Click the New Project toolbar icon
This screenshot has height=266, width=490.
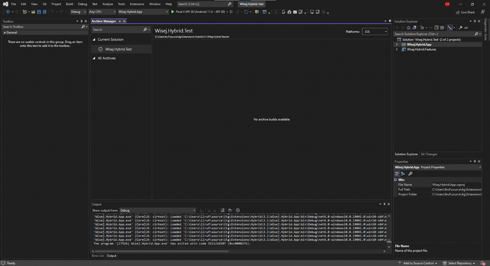click(25, 12)
